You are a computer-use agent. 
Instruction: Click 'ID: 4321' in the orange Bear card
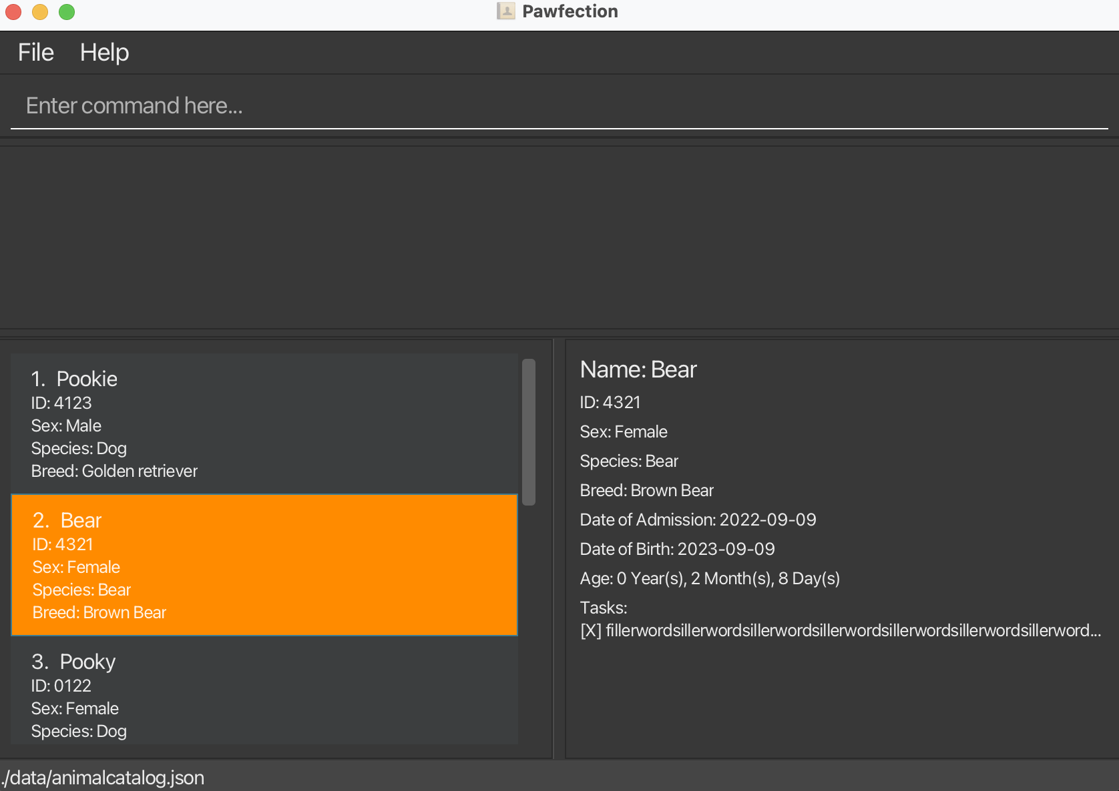click(63, 544)
